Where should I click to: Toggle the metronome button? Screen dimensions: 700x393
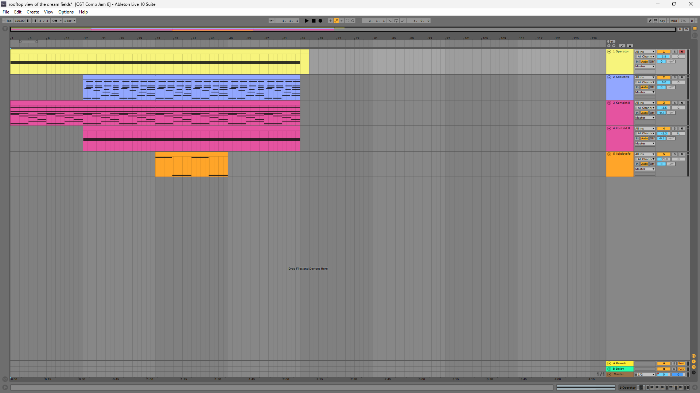click(x=55, y=21)
